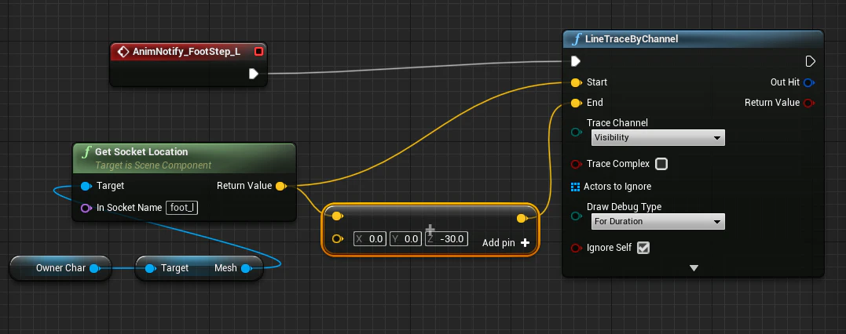Image resolution: width=846 pixels, height=334 pixels.
Task: Click LineTraceByChannel input execution pin
Action: [576, 61]
